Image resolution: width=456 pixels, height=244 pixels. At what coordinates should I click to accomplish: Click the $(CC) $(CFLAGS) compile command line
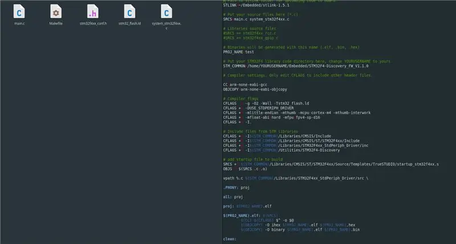click(267, 221)
